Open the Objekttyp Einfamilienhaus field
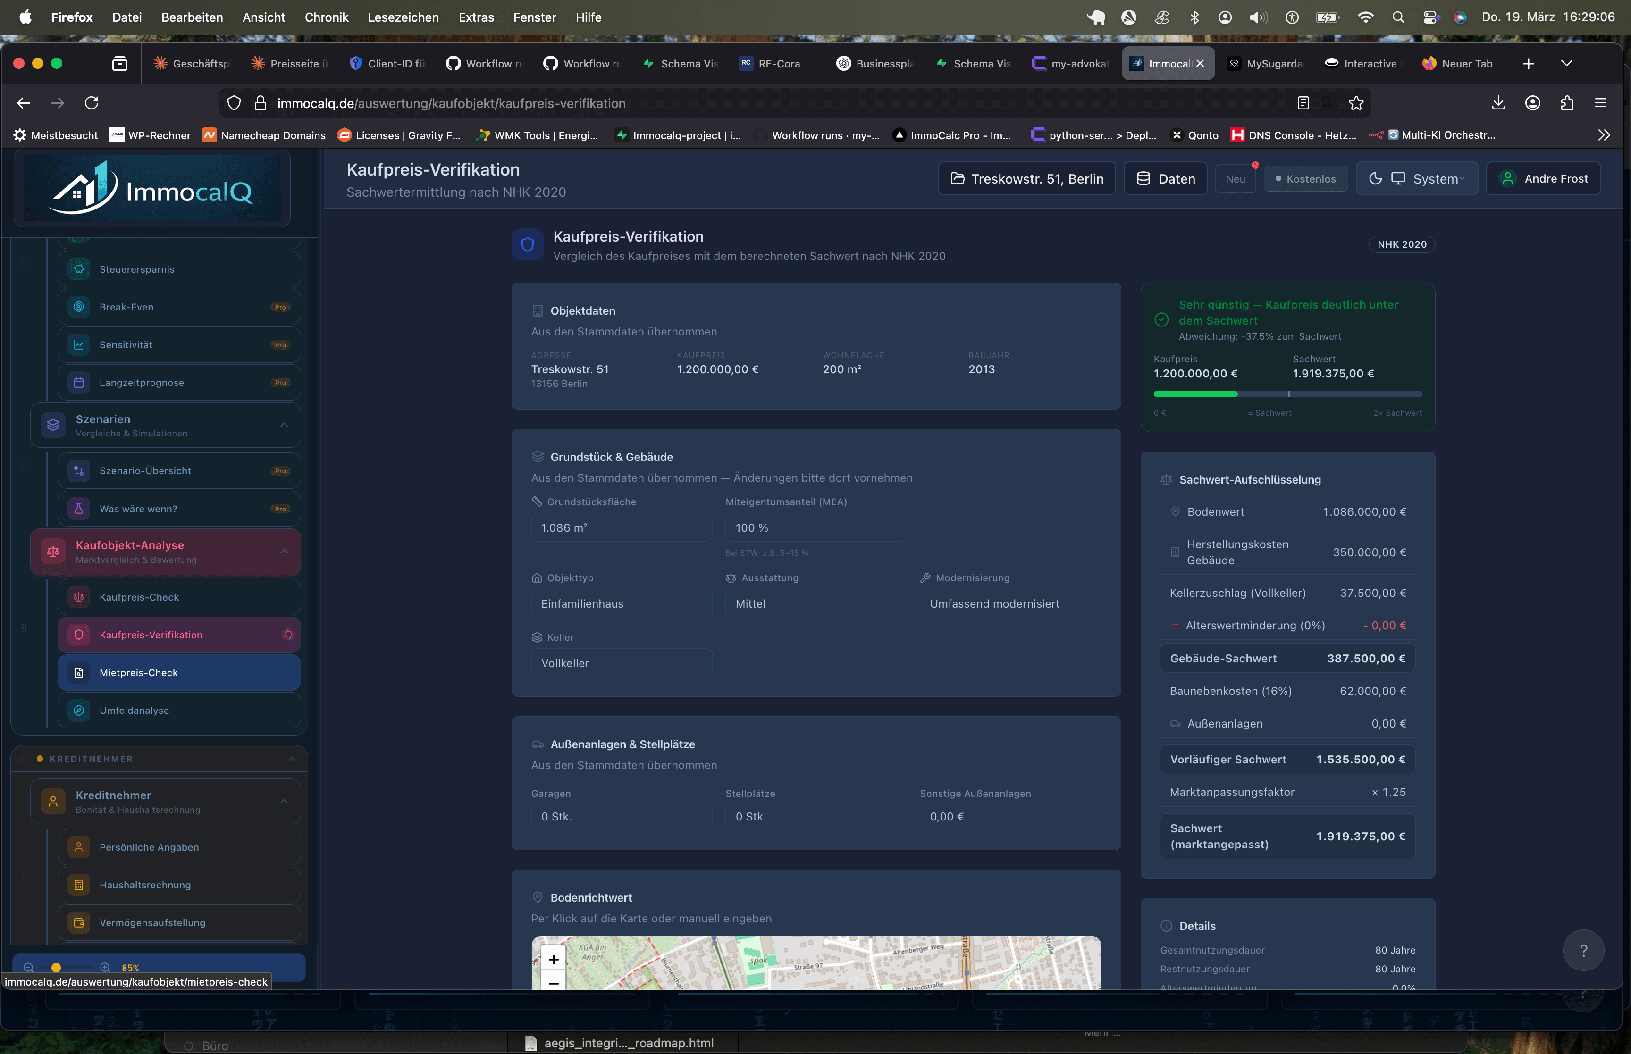The image size is (1631, 1054). (622, 603)
